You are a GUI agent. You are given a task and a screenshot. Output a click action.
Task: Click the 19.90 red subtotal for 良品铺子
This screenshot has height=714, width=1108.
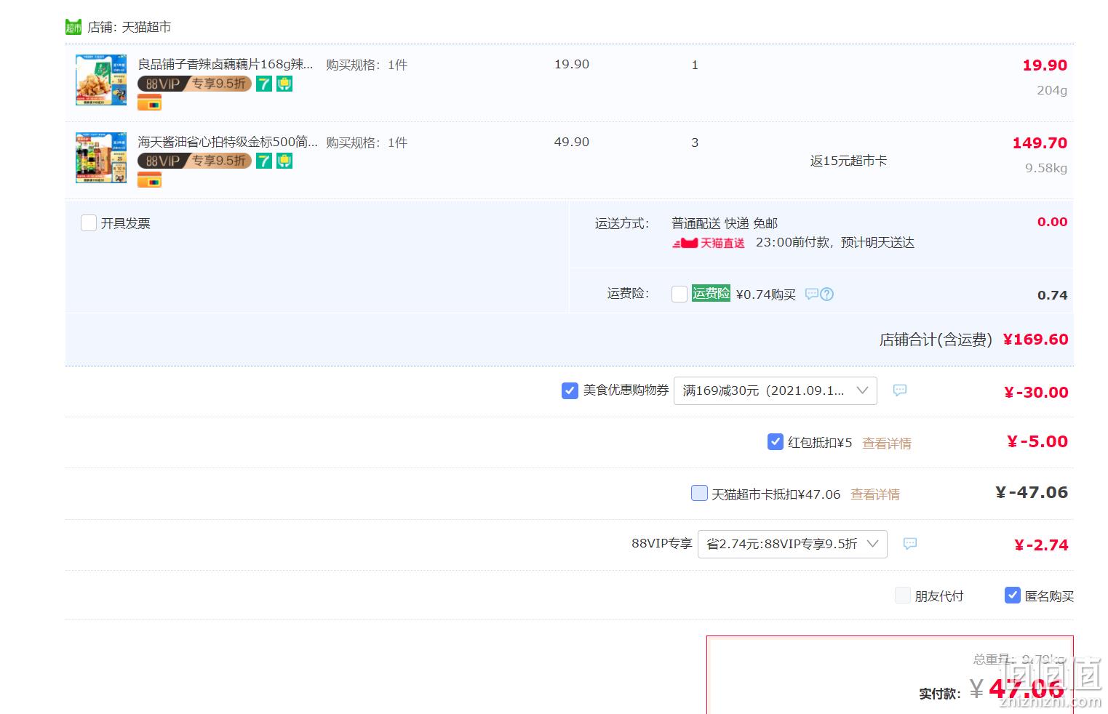coord(1045,65)
